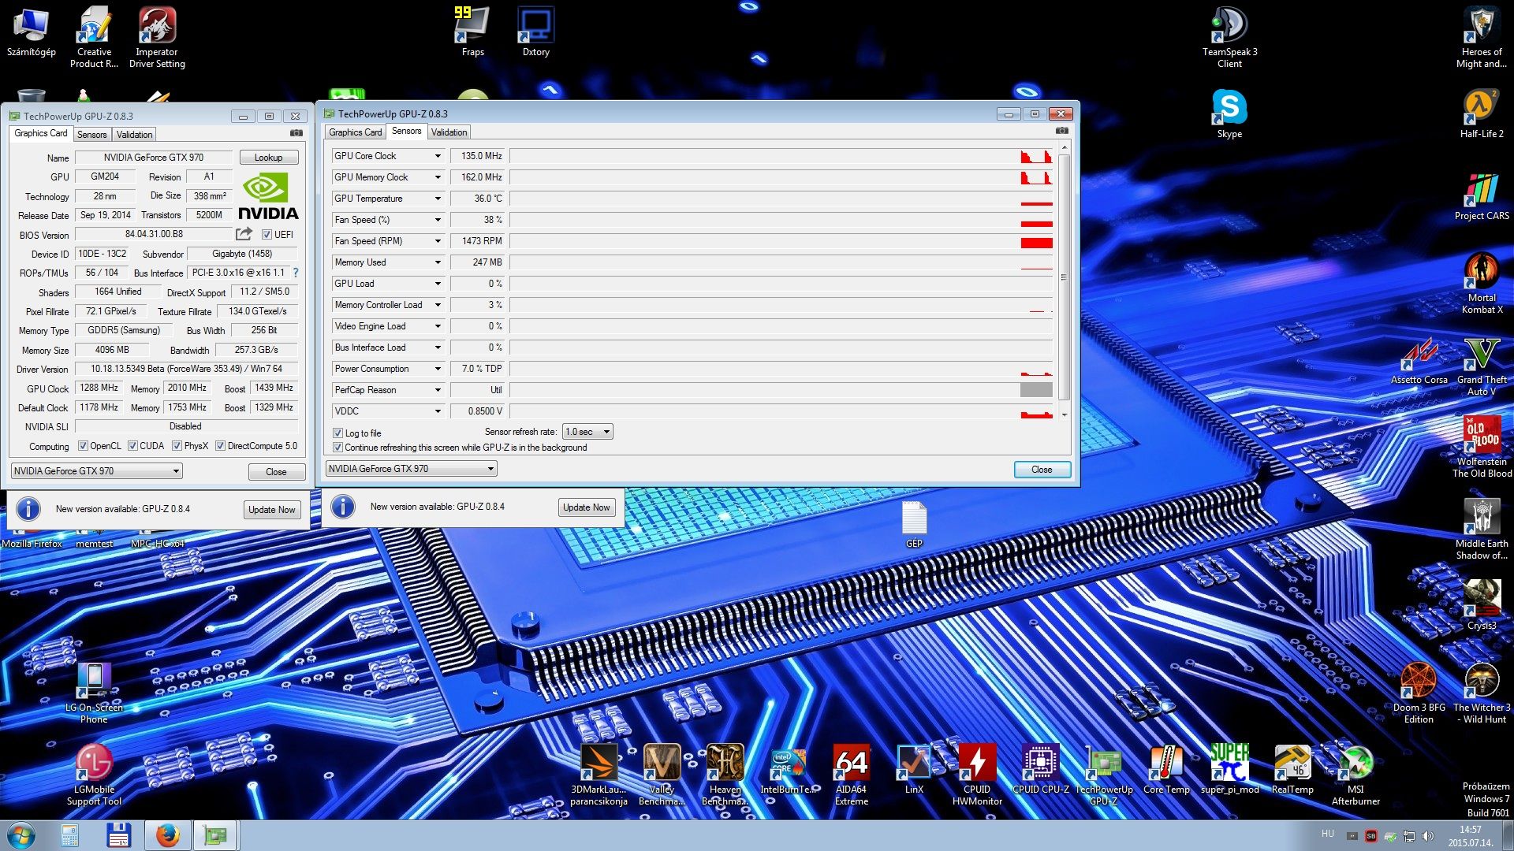The width and height of the screenshot is (1514, 851).
Task: Open Power Consumption sensor dropdown
Action: pyautogui.click(x=438, y=369)
